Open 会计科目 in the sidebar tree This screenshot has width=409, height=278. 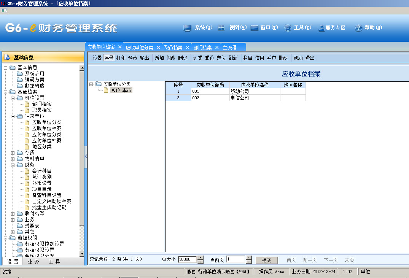[42, 171]
